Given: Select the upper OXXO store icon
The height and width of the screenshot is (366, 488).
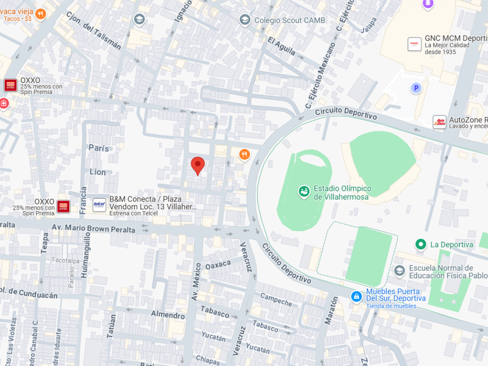Looking at the screenshot, I should tap(10, 85).
